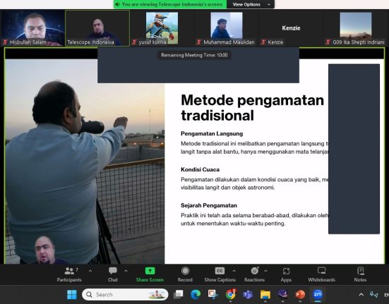Screen dimensions: 389x304
Task: Click the 'Kondisi Cuaca' subheading
Action: pyautogui.click(x=200, y=170)
